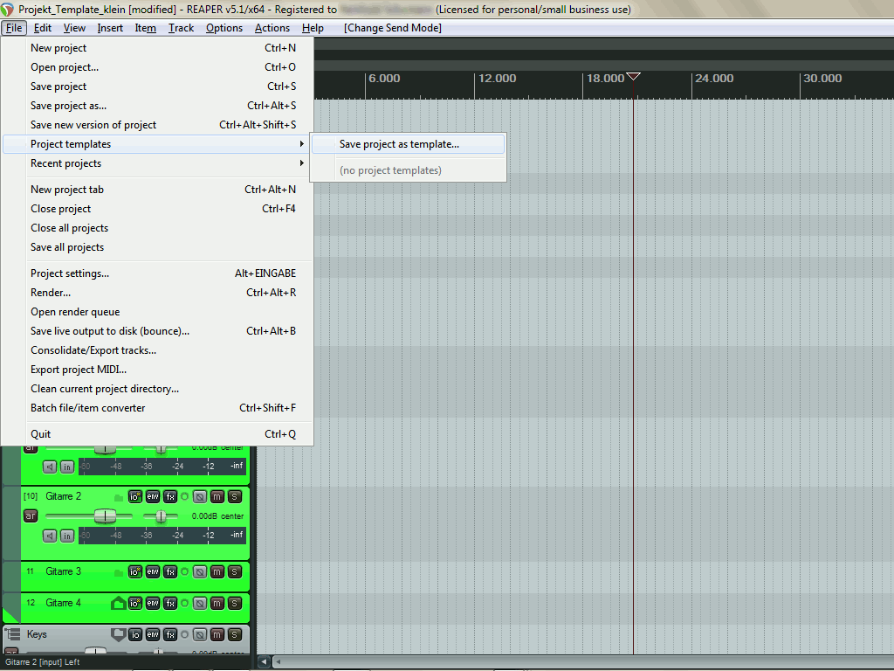Open the Gitarre 2 io routing button
The height and width of the screenshot is (671, 894).
(135, 496)
